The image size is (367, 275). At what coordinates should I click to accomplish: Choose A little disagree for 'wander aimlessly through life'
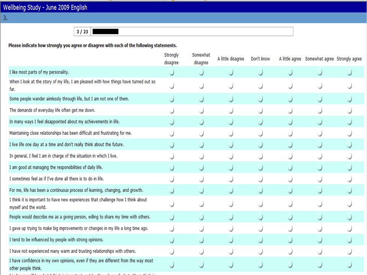tap(231, 99)
